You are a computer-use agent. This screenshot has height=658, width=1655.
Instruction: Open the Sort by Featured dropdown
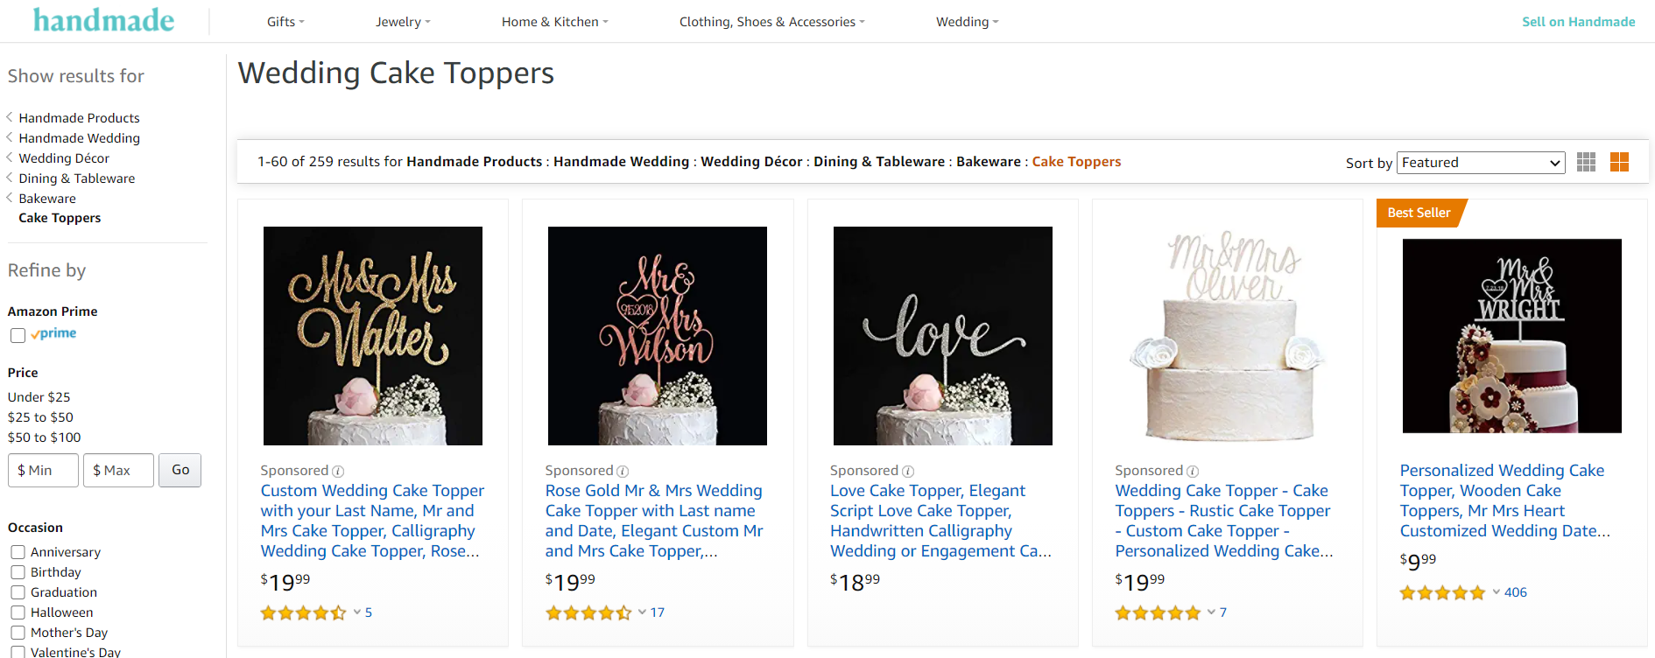1481,163
